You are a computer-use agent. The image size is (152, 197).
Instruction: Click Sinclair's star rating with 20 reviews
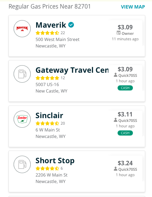[x=47, y=123]
